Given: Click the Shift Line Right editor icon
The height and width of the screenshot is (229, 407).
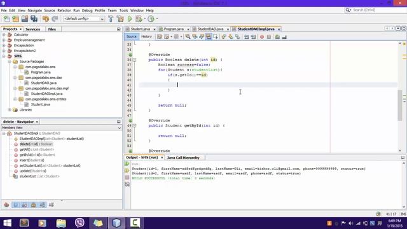Looking at the screenshot, I should [x=253, y=37].
